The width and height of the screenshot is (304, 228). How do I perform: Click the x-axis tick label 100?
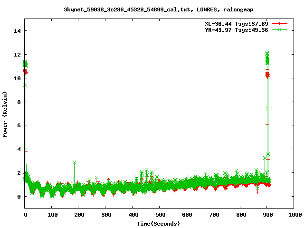(x=53, y=215)
